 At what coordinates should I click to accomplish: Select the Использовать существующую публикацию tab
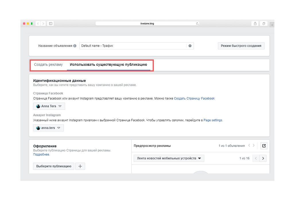click(108, 65)
